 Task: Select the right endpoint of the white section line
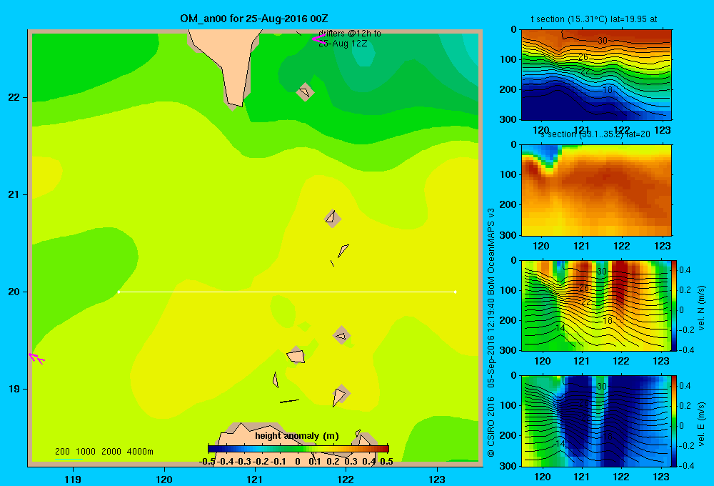[456, 292]
